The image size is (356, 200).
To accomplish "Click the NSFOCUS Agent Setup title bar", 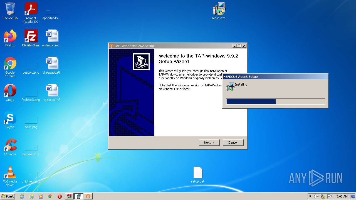I will tap(275, 77).
